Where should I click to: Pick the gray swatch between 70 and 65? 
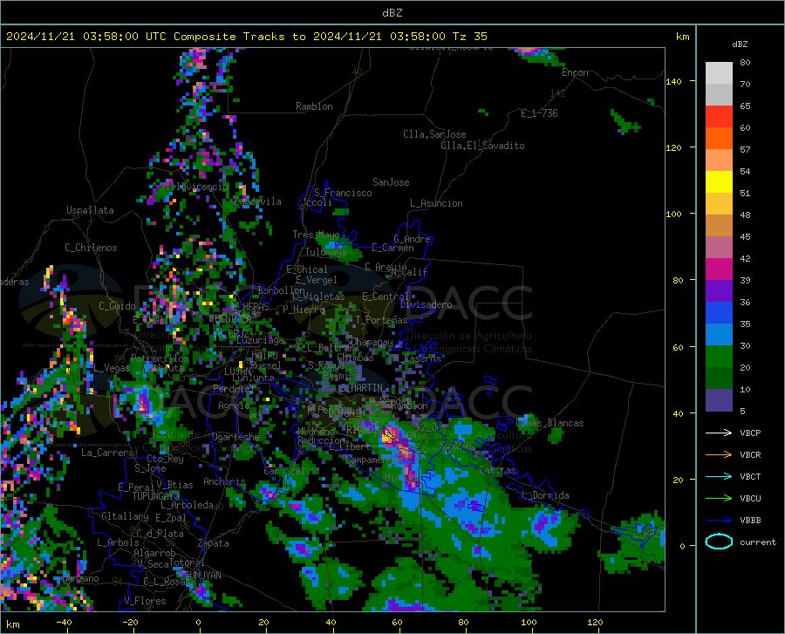pyautogui.click(x=719, y=95)
